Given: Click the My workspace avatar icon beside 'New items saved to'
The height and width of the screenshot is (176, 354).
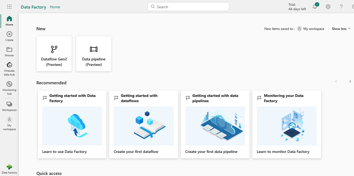Looking at the screenshot, I should 299,29.
